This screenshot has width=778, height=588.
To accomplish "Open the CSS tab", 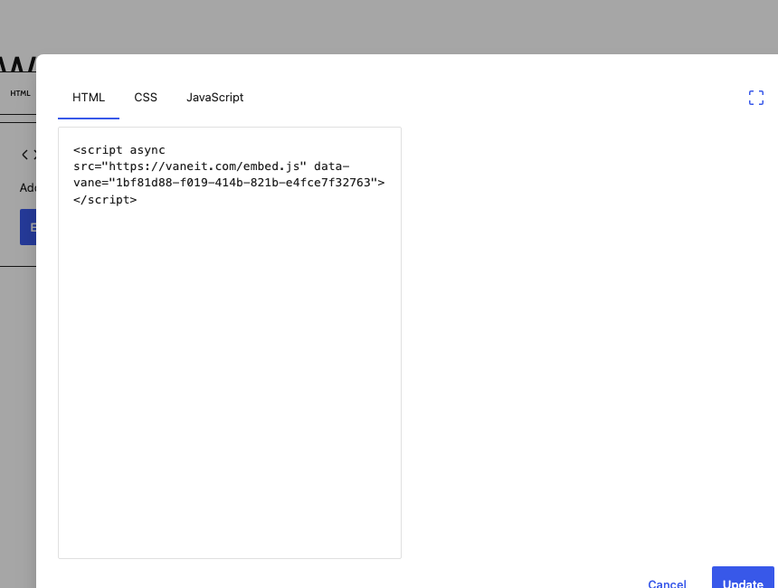I will (x=146, y=98).
